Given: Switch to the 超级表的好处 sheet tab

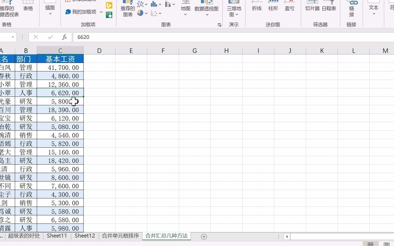Looking at the screenshot, I should click(24, 236).
